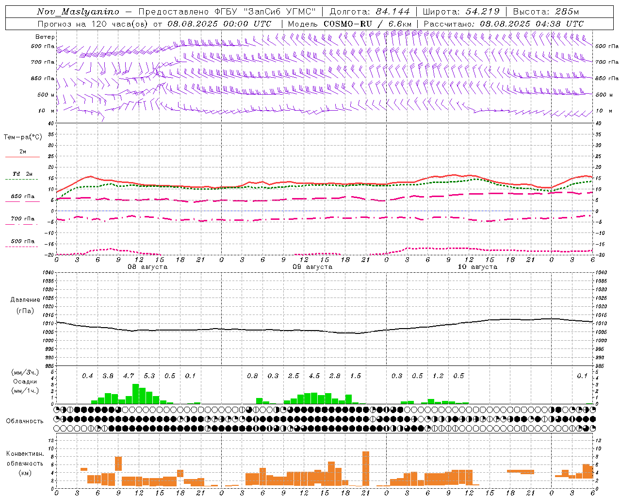Click the '850 гПа' temperature legend entry

tap(23, 197)
